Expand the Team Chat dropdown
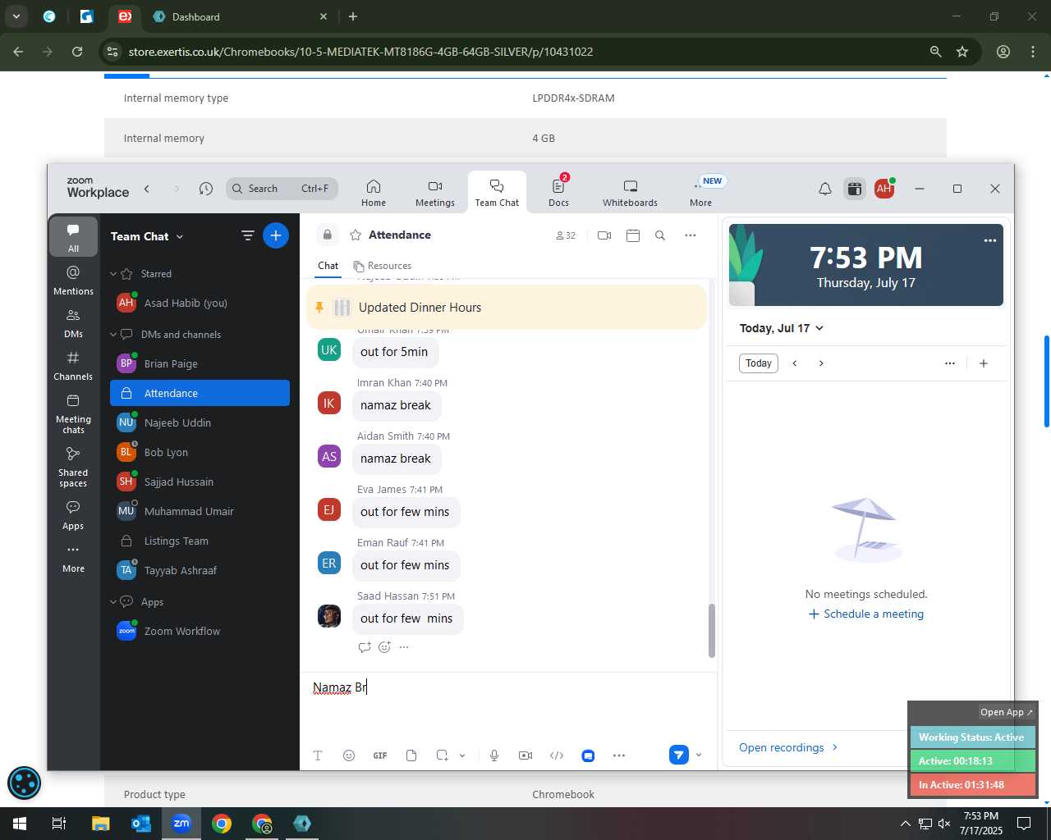 147,236
